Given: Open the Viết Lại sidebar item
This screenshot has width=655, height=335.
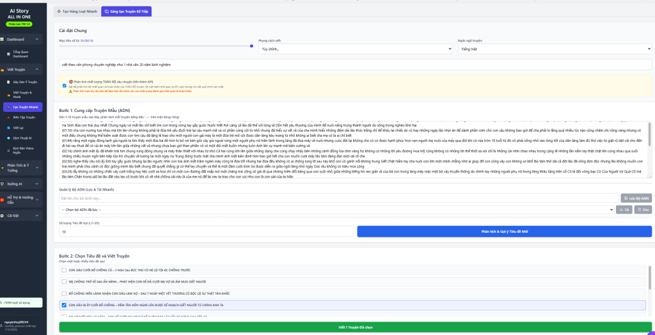Looking at the screenshot, I should 18,128.
